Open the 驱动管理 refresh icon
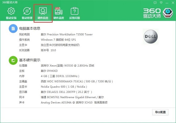 (27, 11)
